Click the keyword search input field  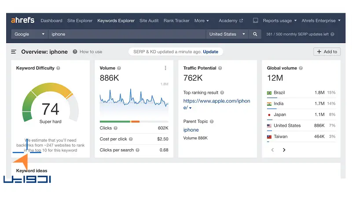click(127, 34)
